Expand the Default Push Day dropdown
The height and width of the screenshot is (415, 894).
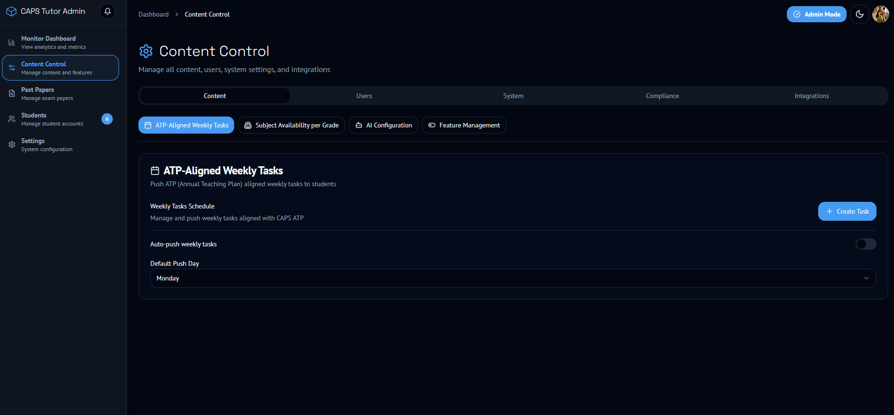coord(513,278)
